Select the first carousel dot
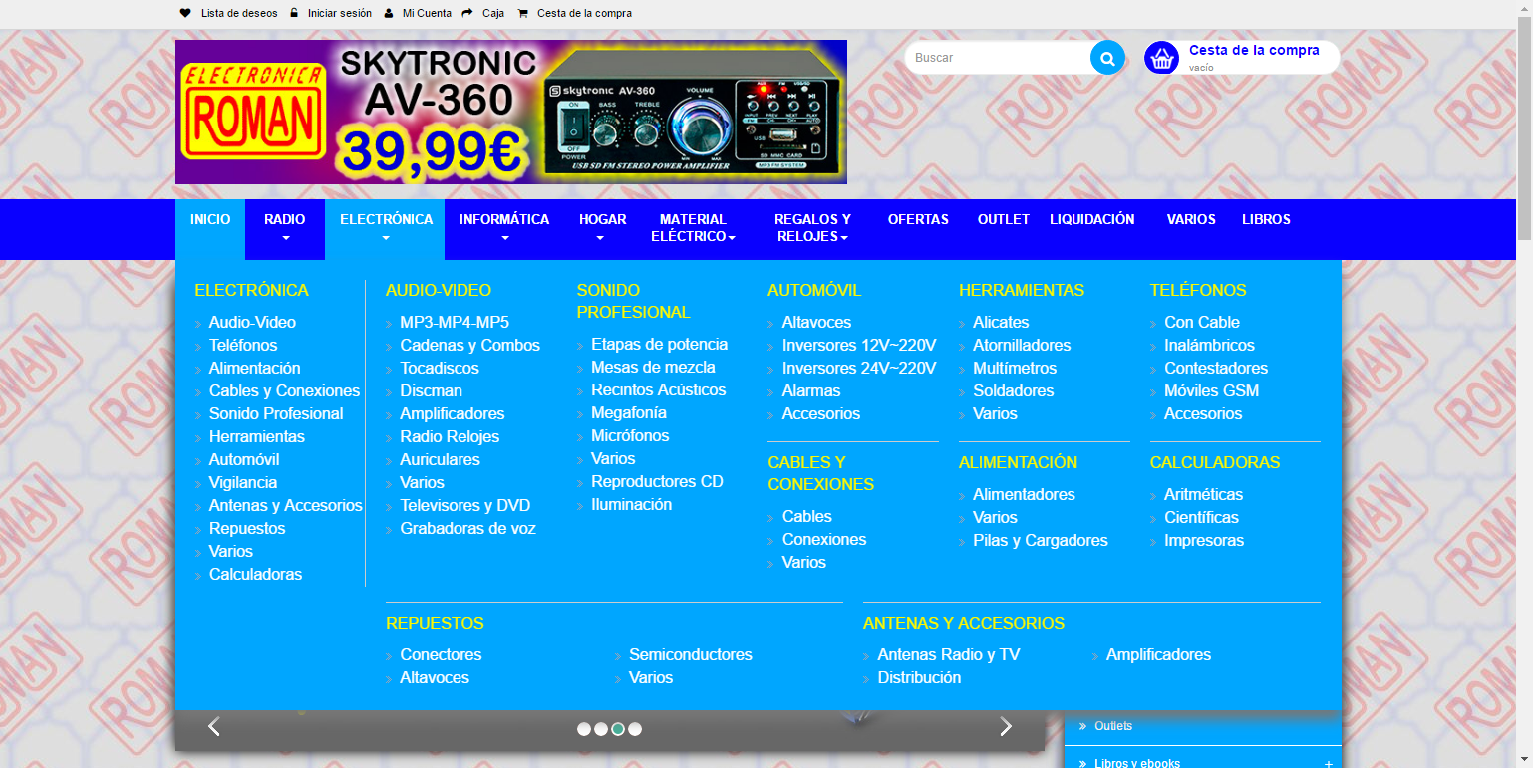 [584, 729]
